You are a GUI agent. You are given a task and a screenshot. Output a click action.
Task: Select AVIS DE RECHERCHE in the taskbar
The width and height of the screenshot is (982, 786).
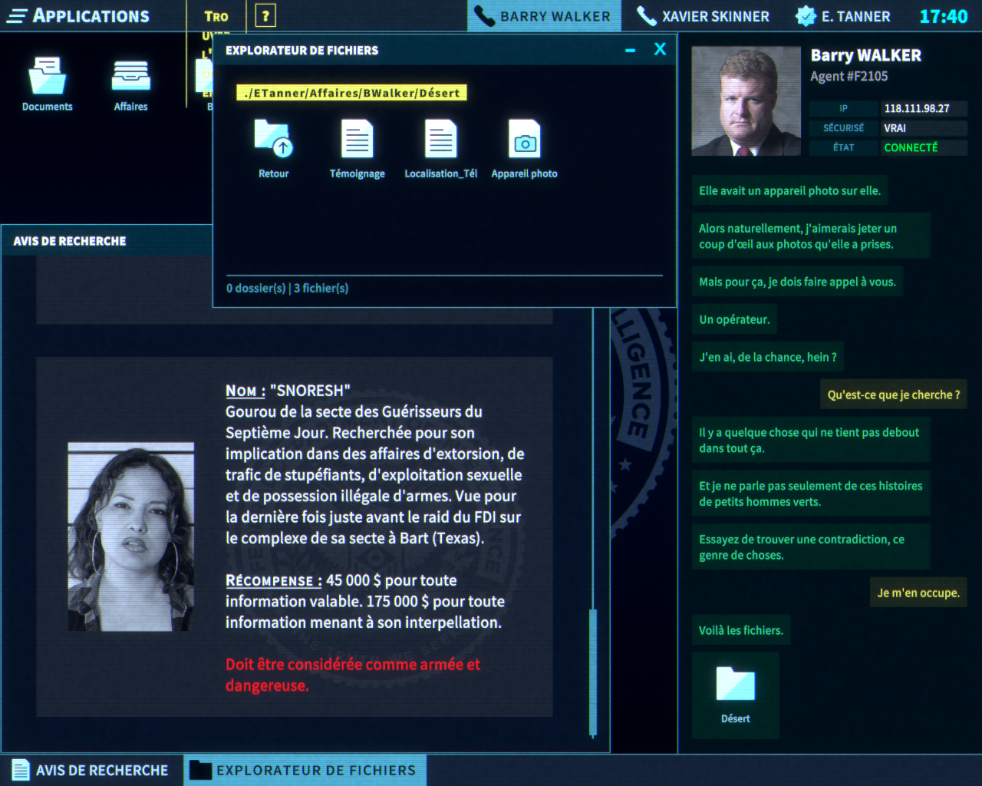pyautogui.click(x=92, y=770)
